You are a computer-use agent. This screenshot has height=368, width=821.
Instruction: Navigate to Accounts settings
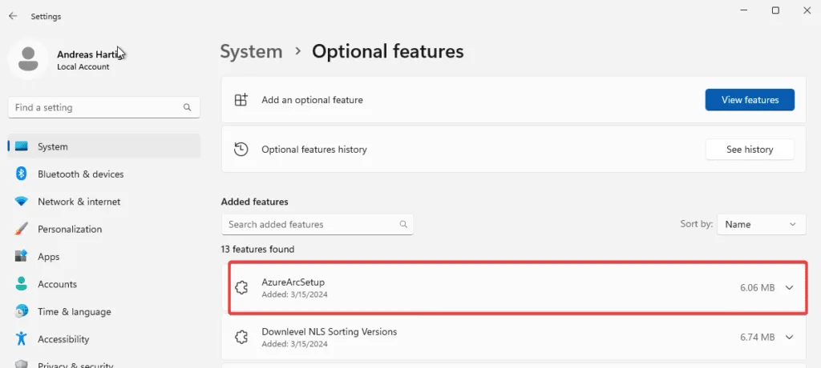104,284
